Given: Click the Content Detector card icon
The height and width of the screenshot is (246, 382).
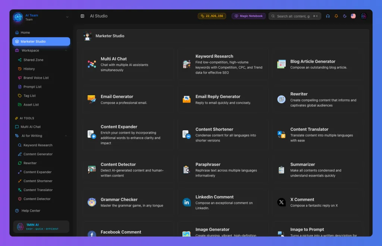Looking at the screenshot, I should pos(92,169).
